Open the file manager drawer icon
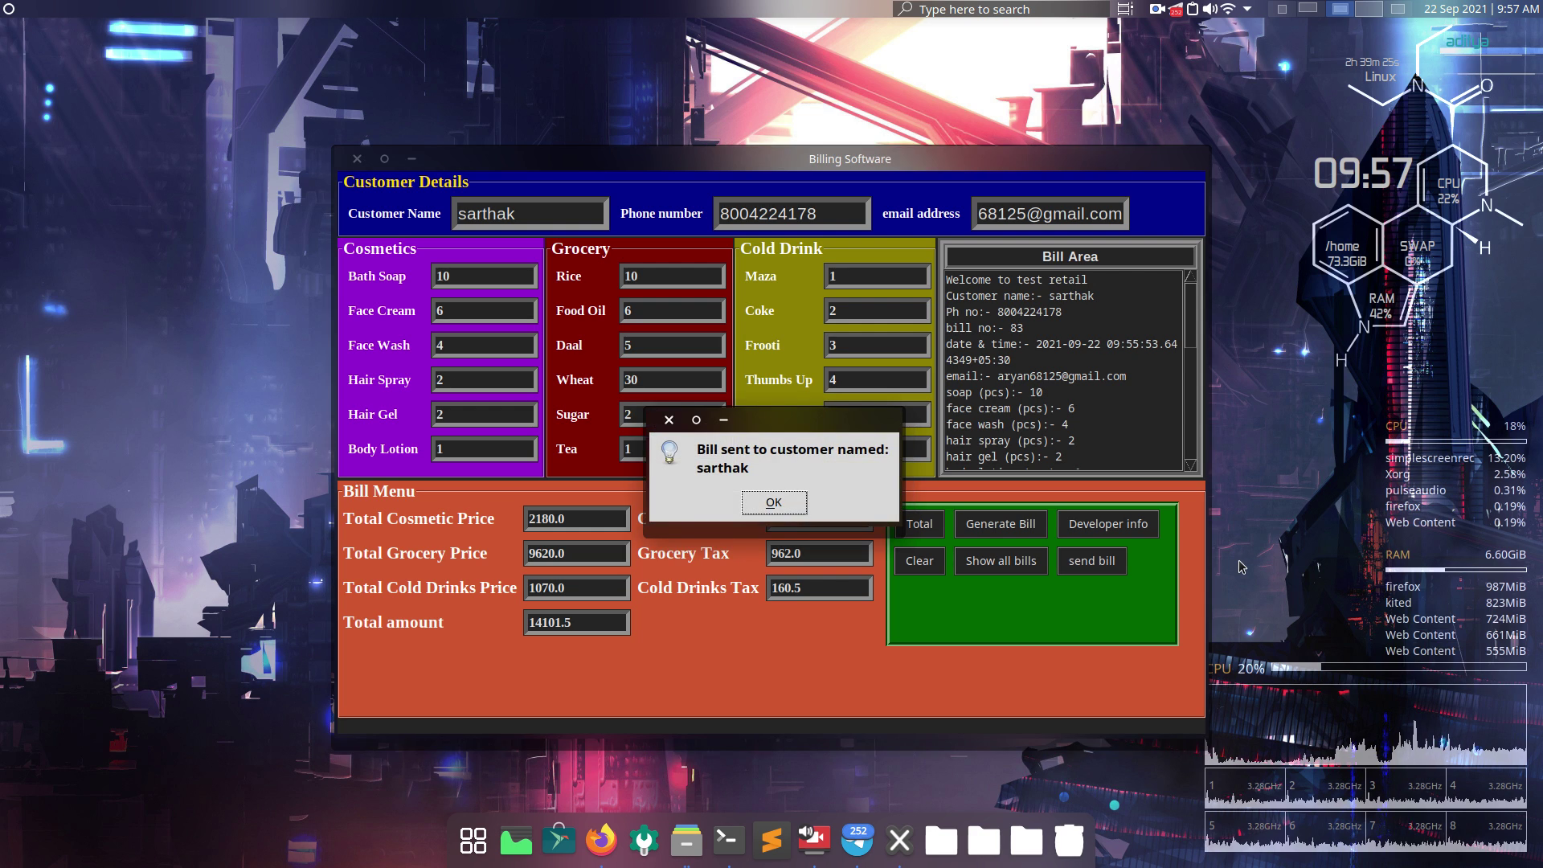Screen dimensions: 1543x868 [686, 841]
